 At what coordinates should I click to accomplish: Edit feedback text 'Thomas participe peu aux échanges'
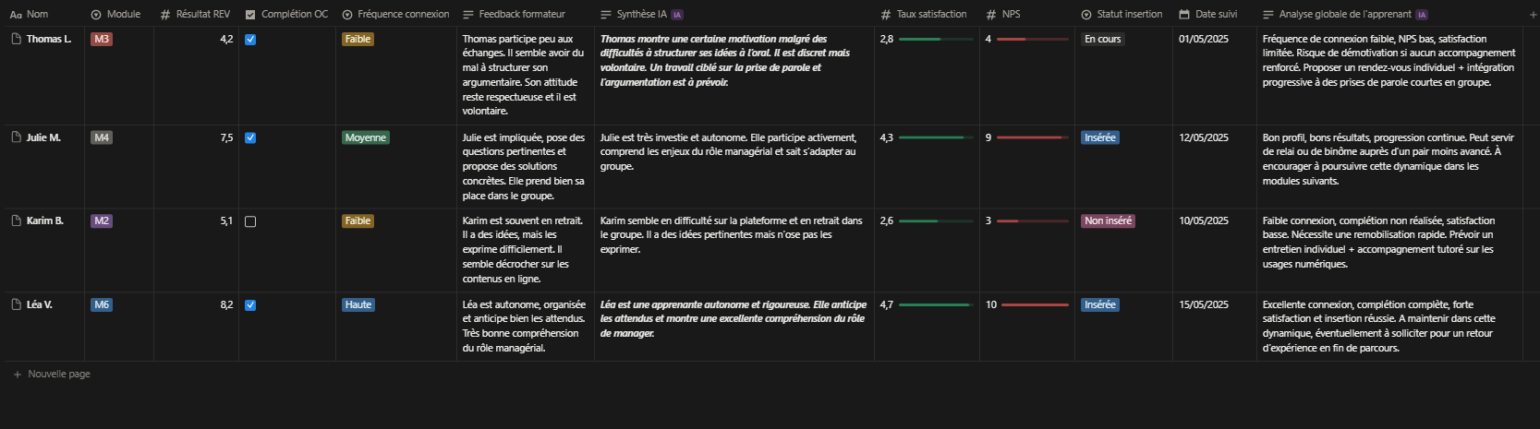pos(524,75)
